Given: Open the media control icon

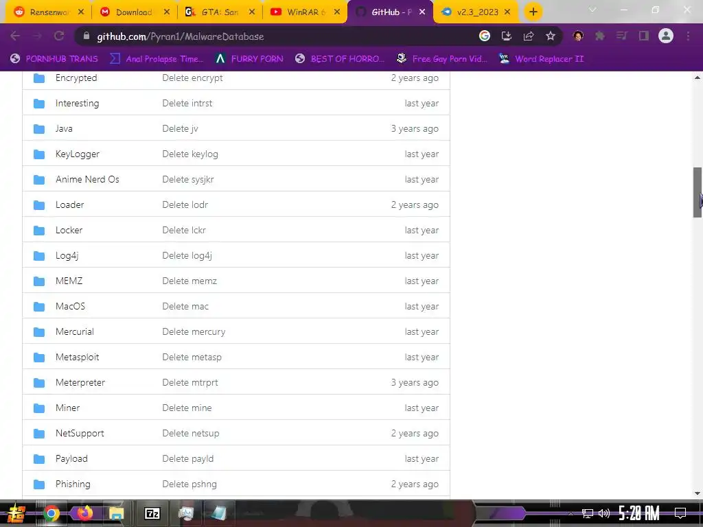Looking at the screenshot, I should pos(622,36).
